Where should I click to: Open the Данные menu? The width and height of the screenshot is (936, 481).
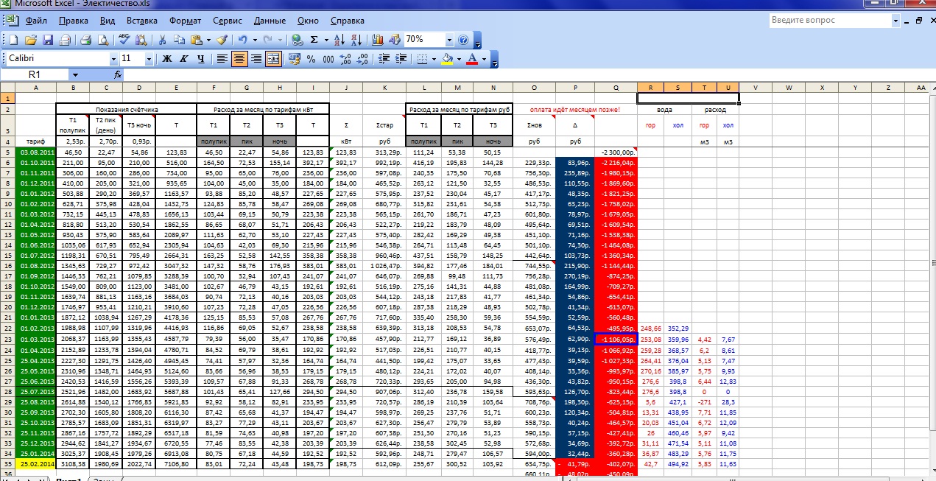pyautogui.click(x=270, y=21)
